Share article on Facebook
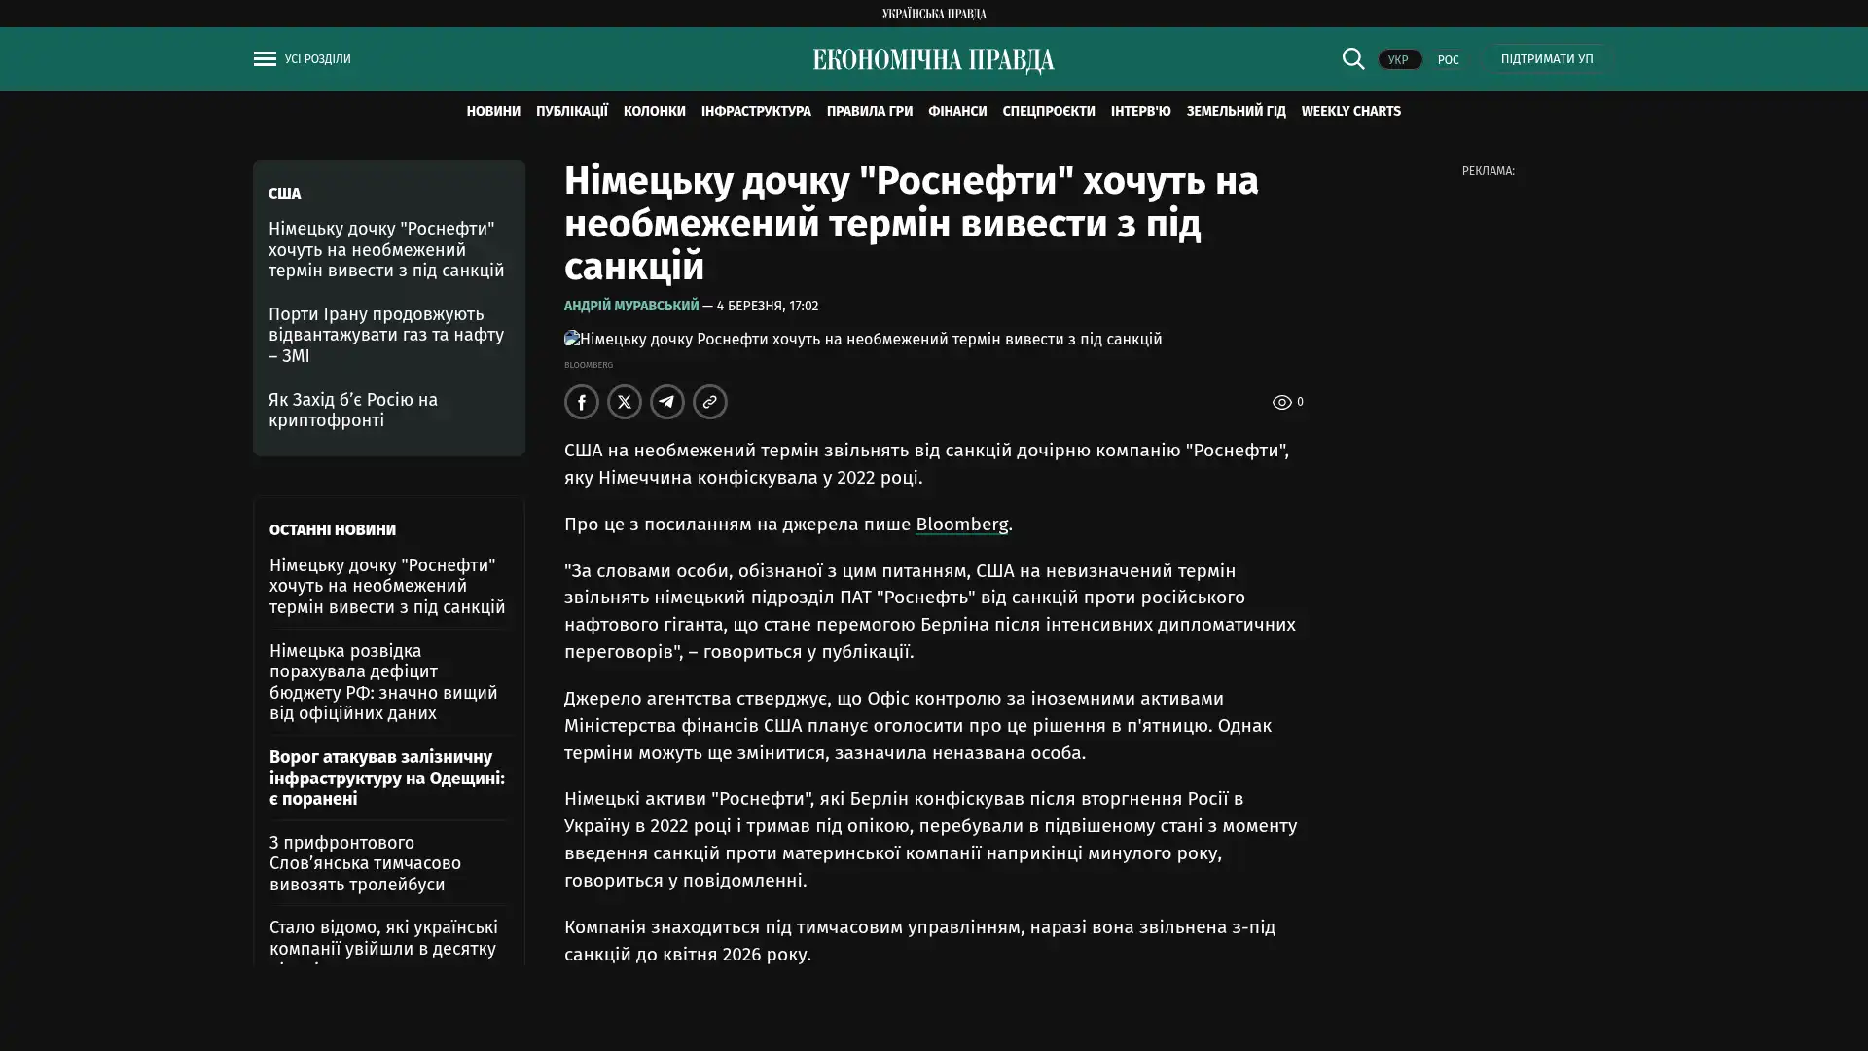This screenshot has width=1868, height=1051. [x=582, y=402]
